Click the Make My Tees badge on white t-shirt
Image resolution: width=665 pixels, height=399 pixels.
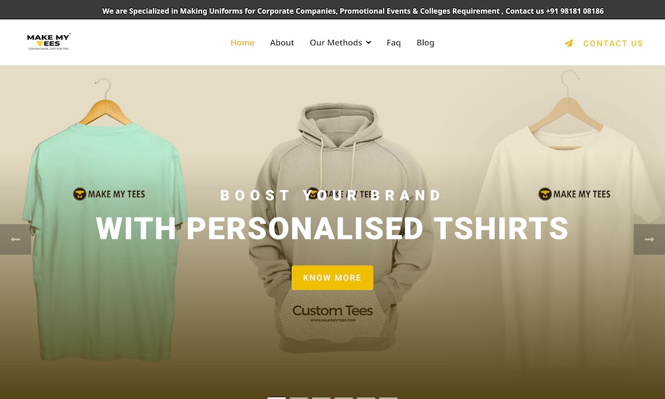point(575,194)
